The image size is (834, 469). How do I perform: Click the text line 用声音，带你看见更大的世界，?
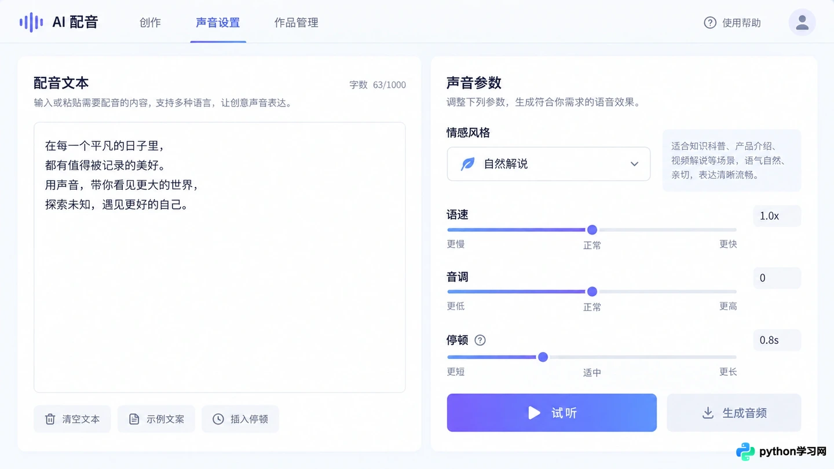click(x=123, y=185)
